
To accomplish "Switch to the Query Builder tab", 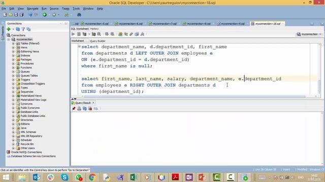I will click(x=97, y=41).
